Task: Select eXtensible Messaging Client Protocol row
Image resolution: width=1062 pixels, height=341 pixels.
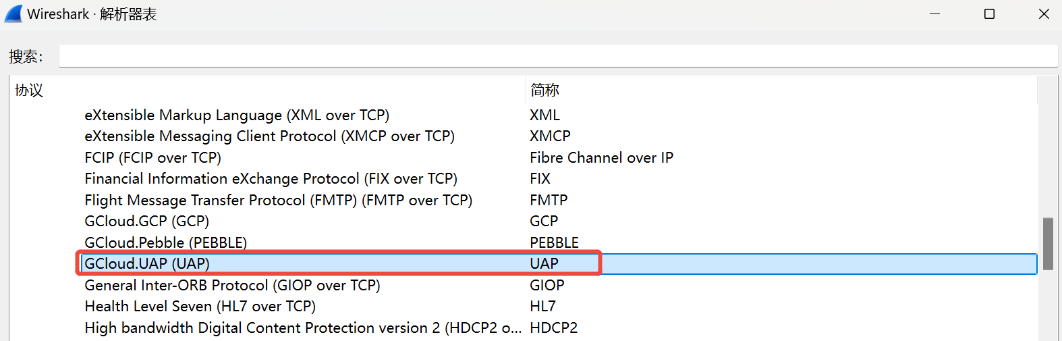Action: [269, 136]
